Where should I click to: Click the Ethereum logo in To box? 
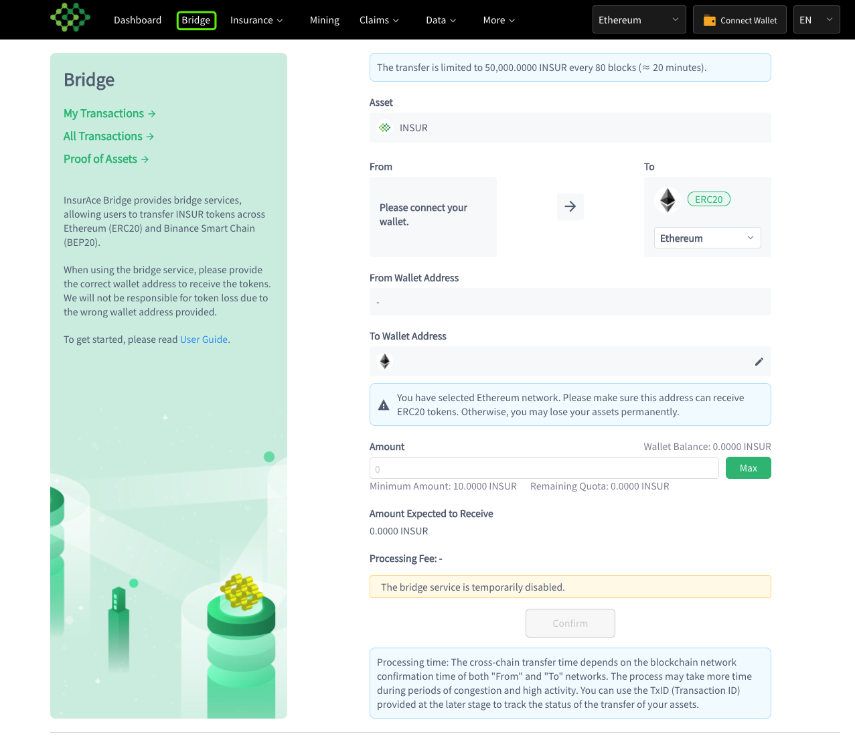(x=668, y=200)
